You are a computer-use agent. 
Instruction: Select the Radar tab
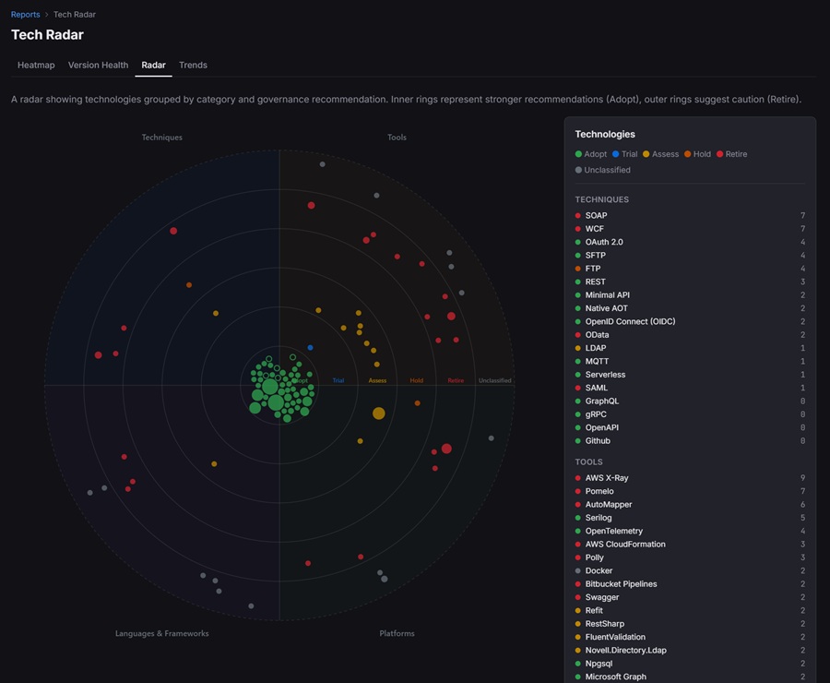pos(153,66)
